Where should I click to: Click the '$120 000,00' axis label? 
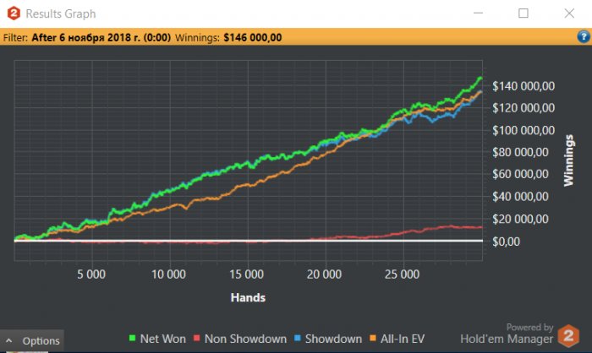pyautogui.click(x=523, y=108)
